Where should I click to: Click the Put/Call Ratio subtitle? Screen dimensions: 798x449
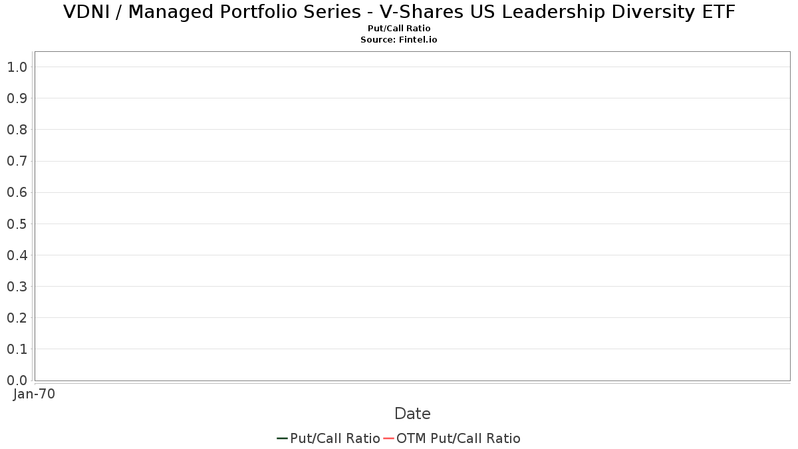[x=399, y=29]
